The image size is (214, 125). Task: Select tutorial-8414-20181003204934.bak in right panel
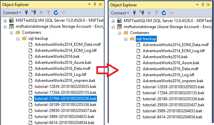coord(173,117)
